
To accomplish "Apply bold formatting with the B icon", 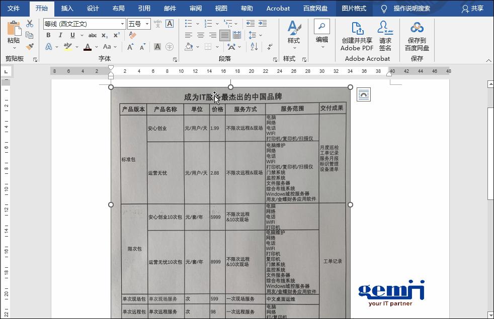I will coord(48,35).
